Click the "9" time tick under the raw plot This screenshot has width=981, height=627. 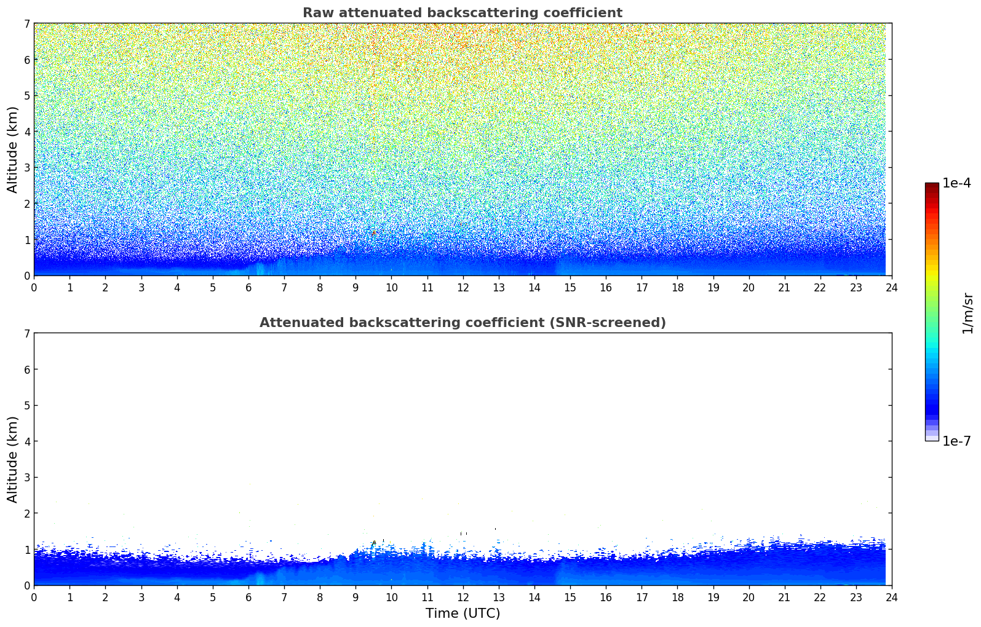[355, 287]
